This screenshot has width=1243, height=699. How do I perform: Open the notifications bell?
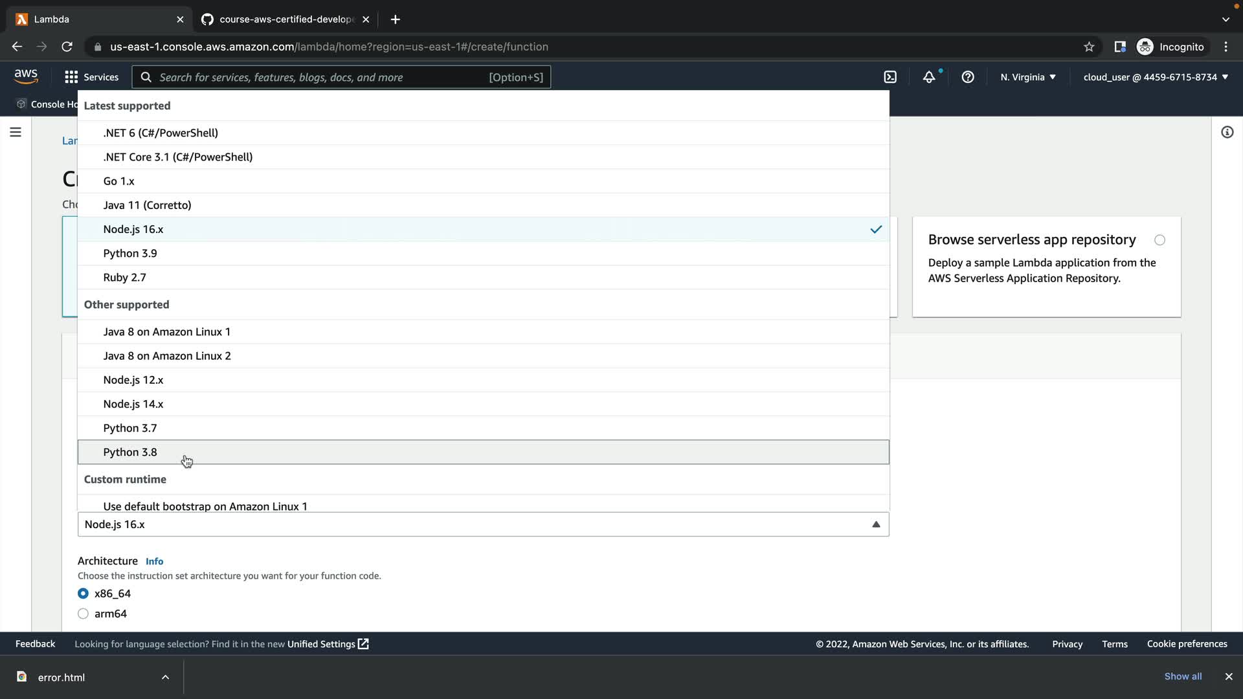coord(929,77)
